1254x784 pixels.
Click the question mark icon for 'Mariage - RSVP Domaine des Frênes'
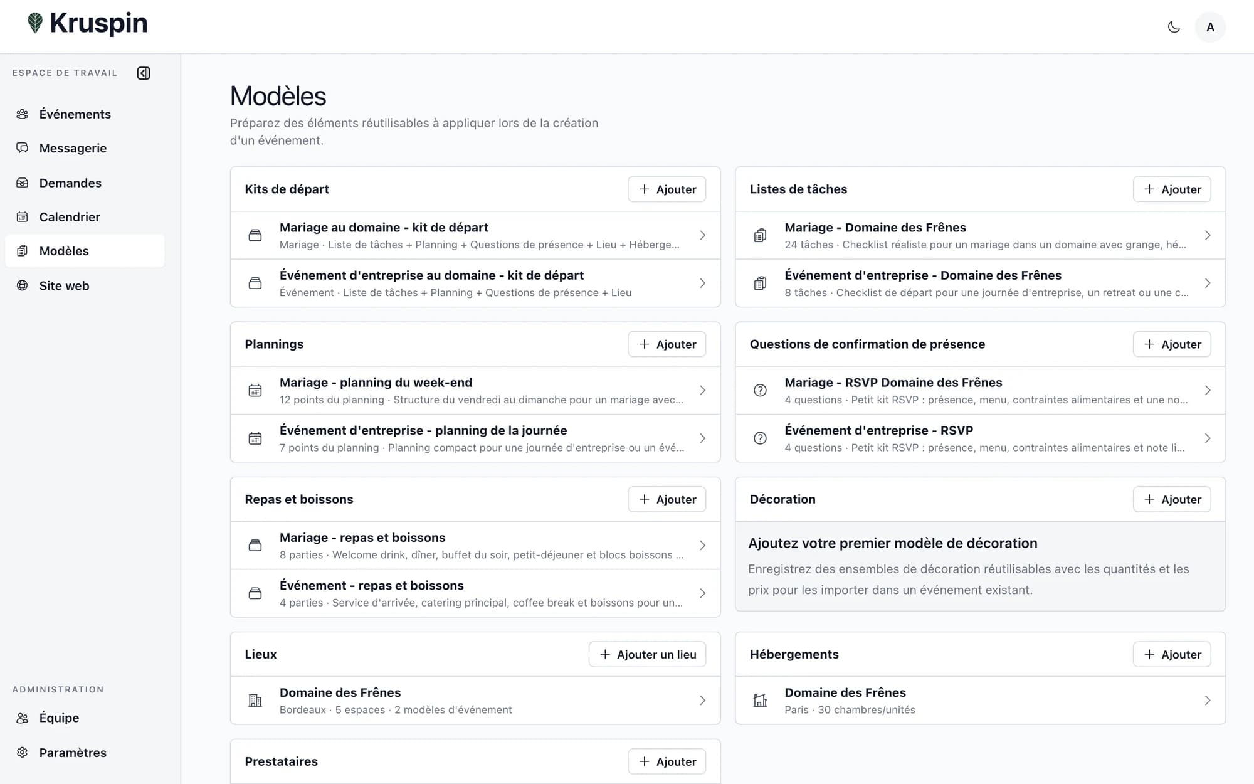click(760, 390)
